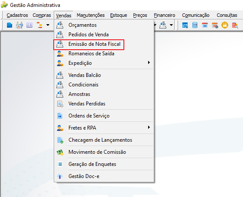Image resolution: width=243 pixels, height=197 pixels.
Task: Select Movimento de Comissão entry
Action: (x=104, y=152)
